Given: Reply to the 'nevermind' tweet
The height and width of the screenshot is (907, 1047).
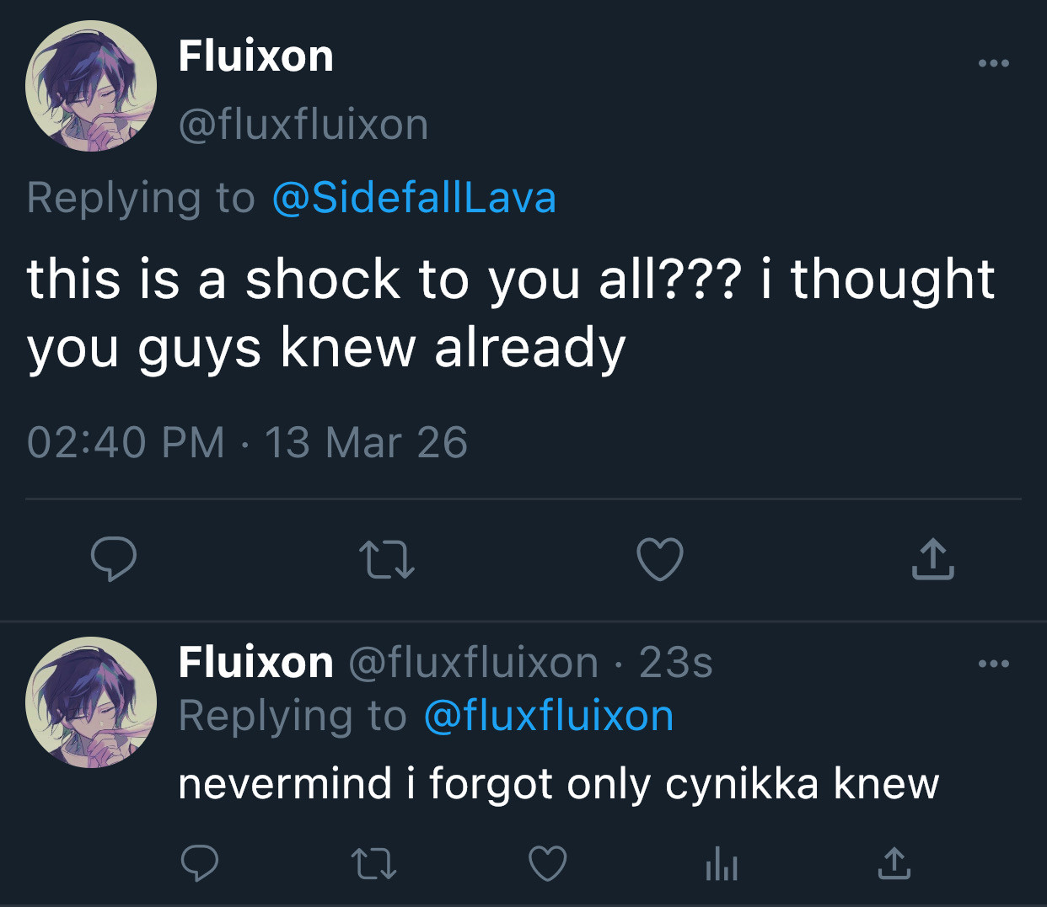Looking at the screenshot, I should (x=200, y=864).
